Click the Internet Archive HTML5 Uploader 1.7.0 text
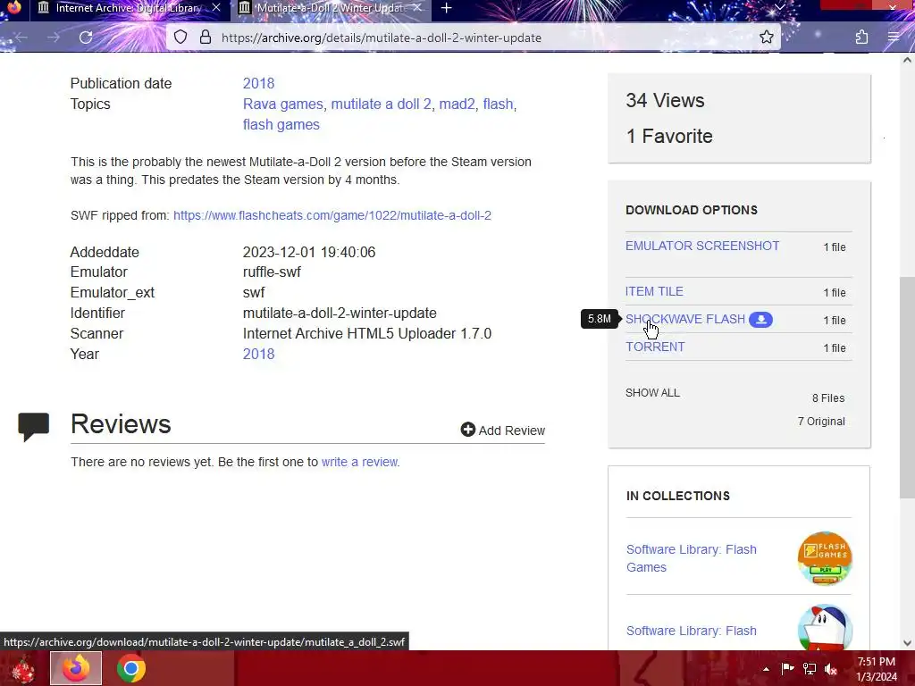 pos(367,334)
